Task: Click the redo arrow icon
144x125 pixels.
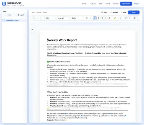Action: pos(38,18)
